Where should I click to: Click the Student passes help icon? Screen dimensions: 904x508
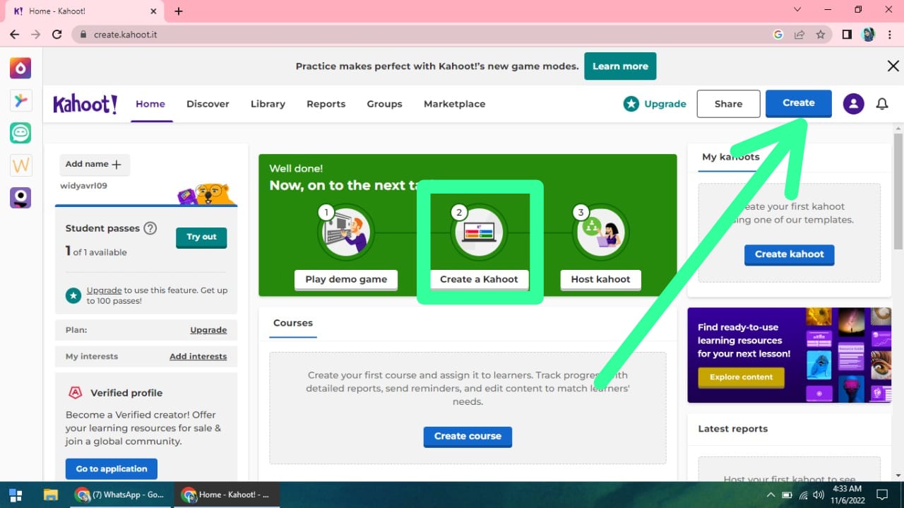coord(150,228)
